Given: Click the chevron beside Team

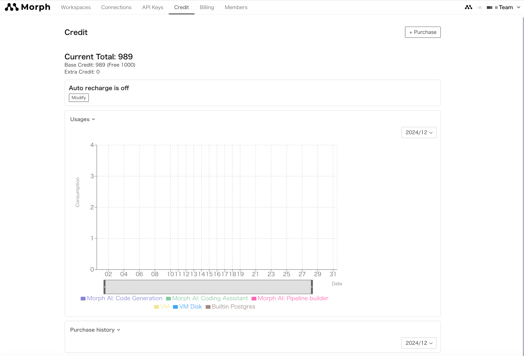Looking at the screenshot, I should click(x=518, y=7).
